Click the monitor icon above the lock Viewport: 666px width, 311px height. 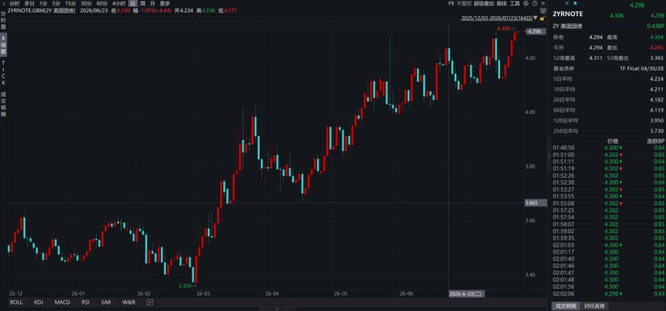coord(543,11)
